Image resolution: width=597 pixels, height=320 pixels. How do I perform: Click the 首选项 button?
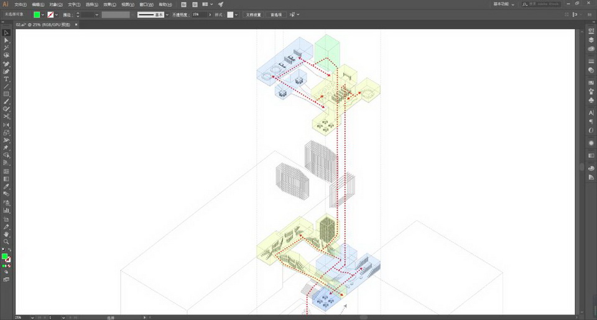[275, 14]
